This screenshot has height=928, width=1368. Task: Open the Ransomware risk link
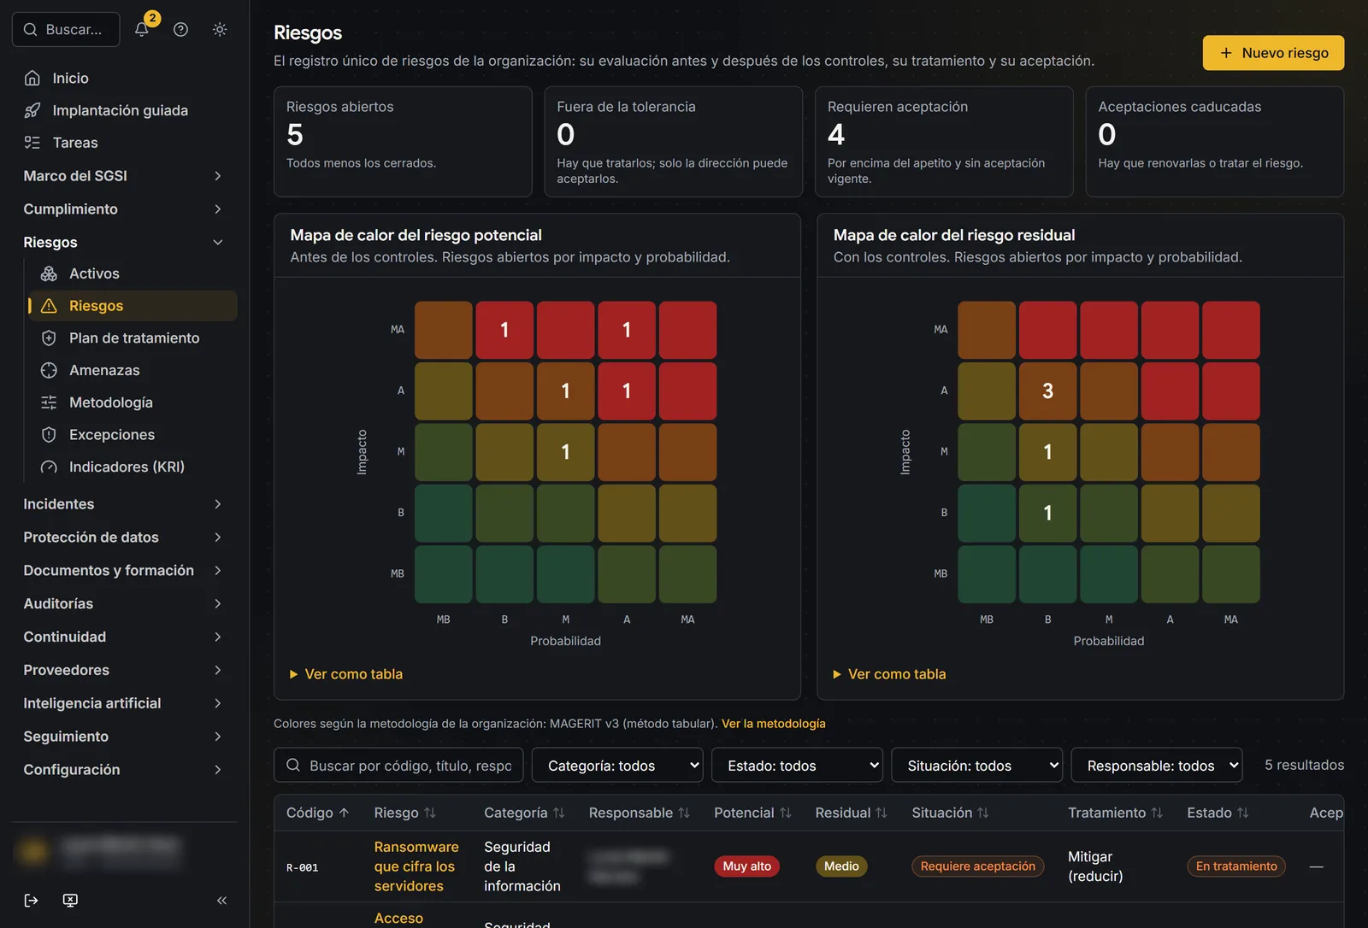tap(416, 866)
